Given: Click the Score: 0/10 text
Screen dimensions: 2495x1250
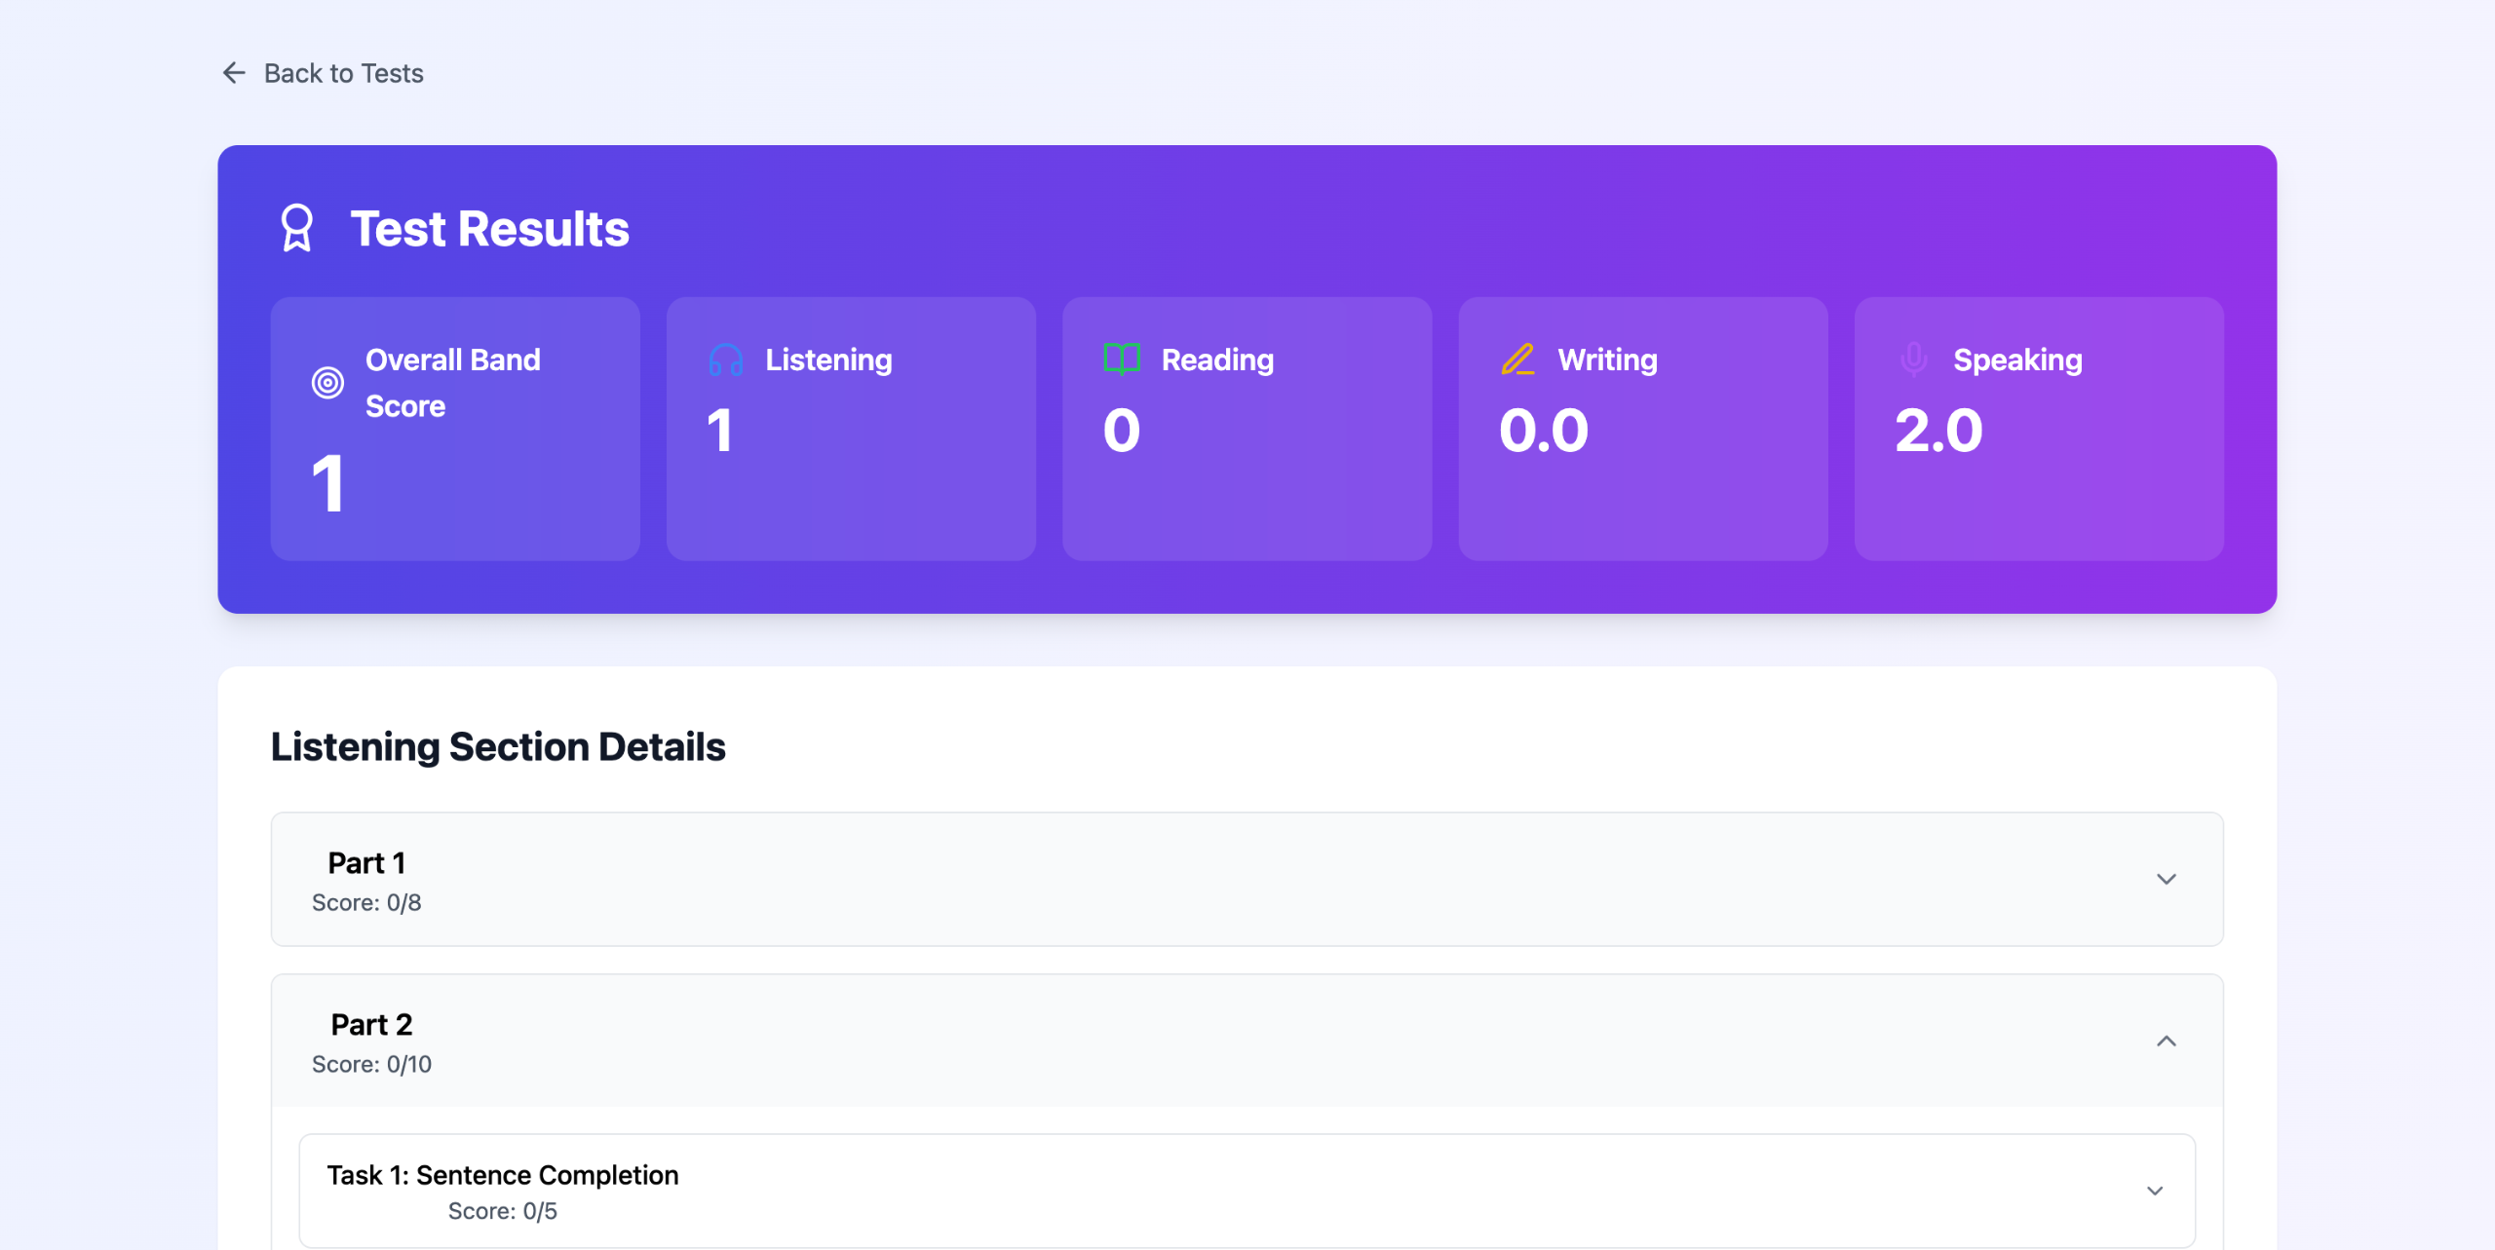Looking at the screenshot, I should [x=371, y=1064].
